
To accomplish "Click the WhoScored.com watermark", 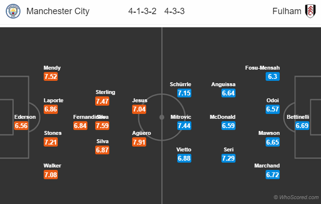I will click(x=297, y=197).
